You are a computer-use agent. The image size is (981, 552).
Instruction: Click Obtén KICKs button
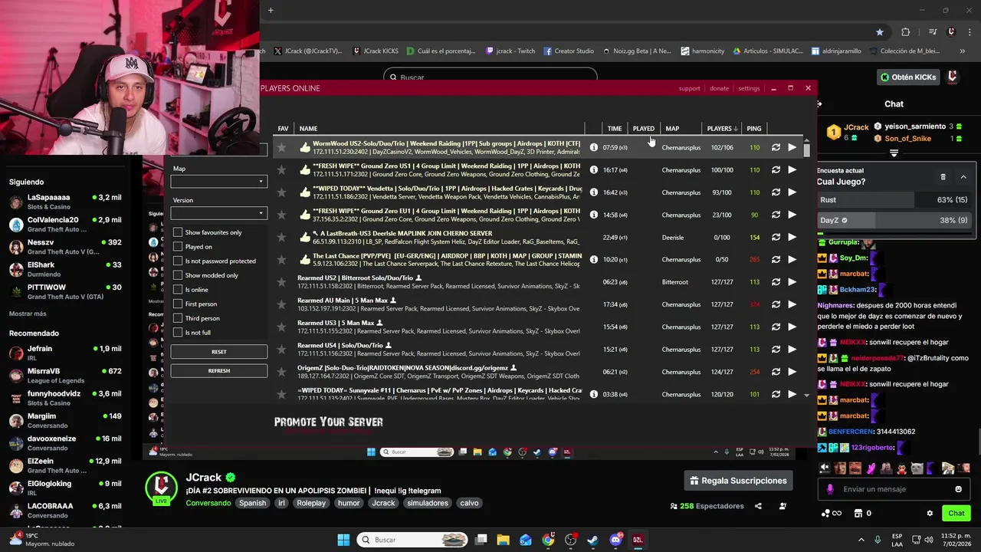pos(908,77)
